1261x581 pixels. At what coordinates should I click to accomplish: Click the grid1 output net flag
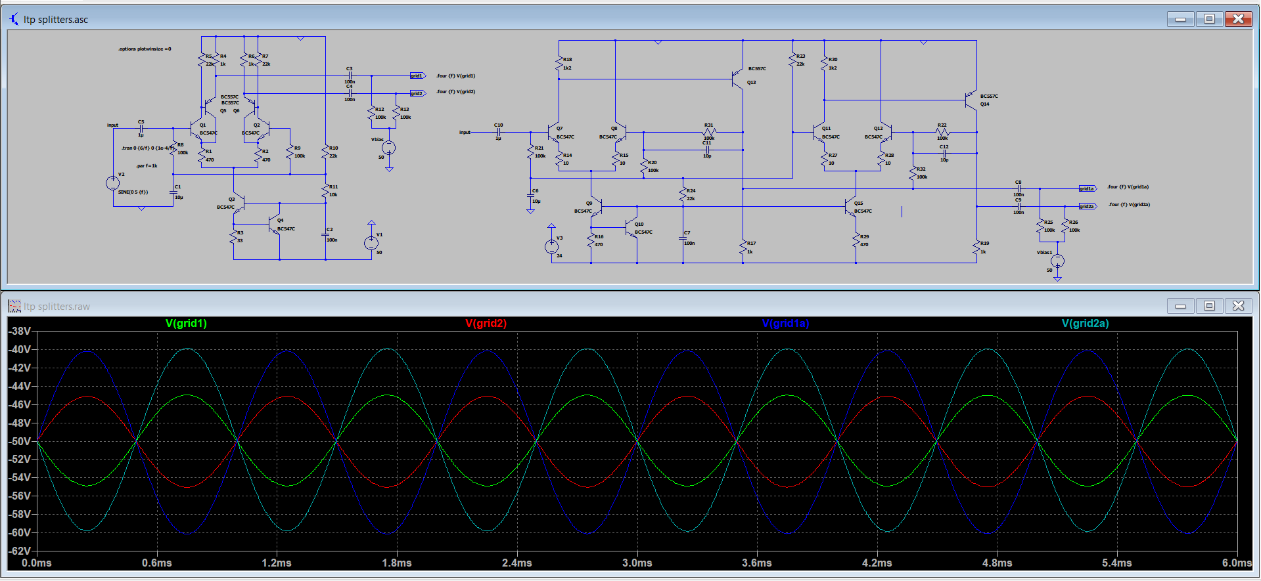point(417,75)
